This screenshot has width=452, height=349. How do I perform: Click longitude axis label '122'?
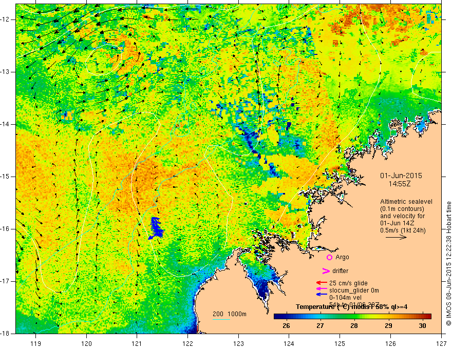coord(187,343)
